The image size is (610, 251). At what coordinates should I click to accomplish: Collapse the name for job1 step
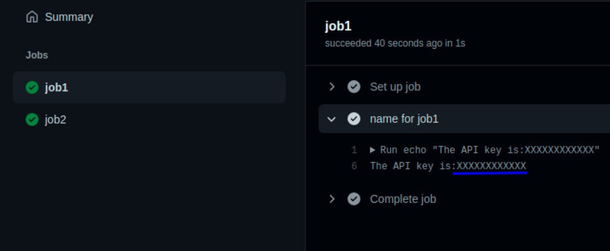(x=331, y=119)
